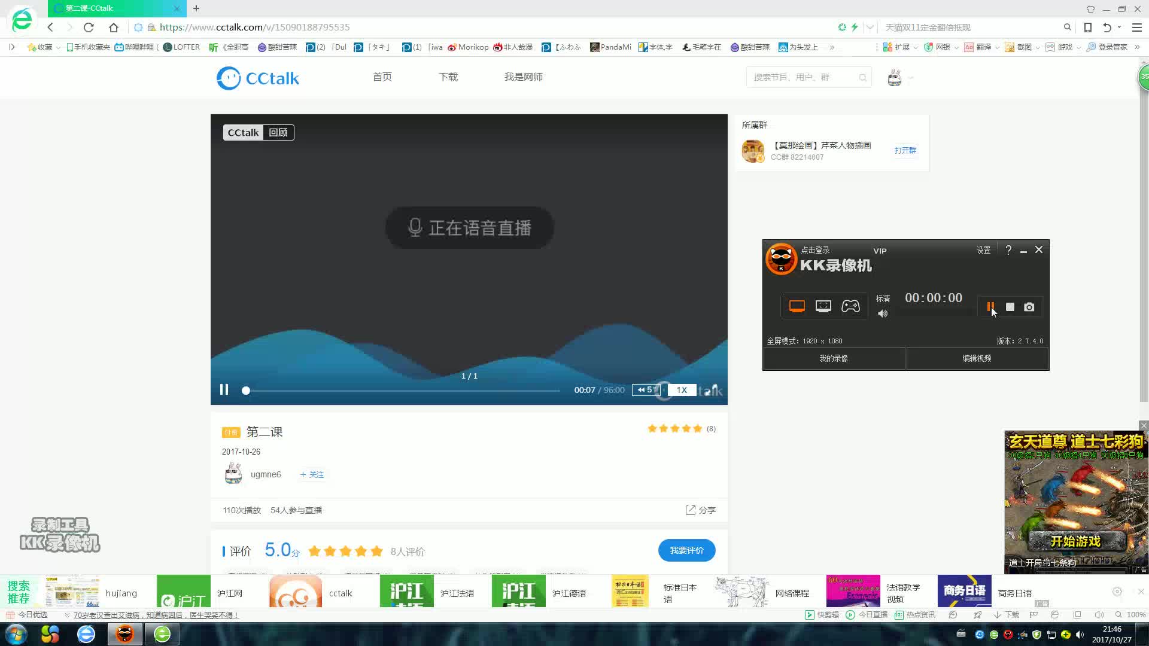
Task: Open the 截图 screenshot dropdown
Action: coord(1023,47)
